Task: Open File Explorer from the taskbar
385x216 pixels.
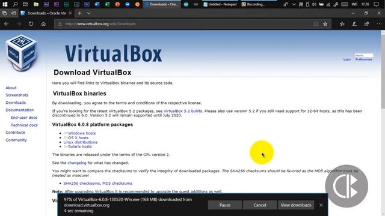Action: pos(36,4)
